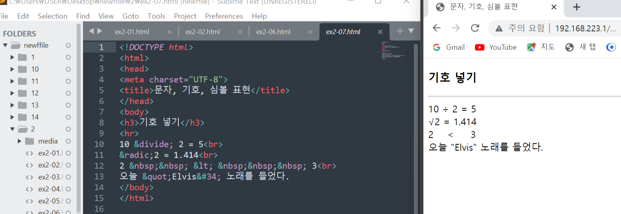Go forward in Chrome browser
This screenshot has width=621, height=214.
455,28
